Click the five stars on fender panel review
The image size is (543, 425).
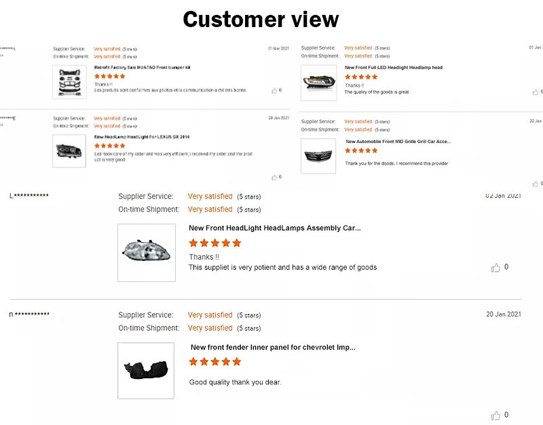(214, 361)
